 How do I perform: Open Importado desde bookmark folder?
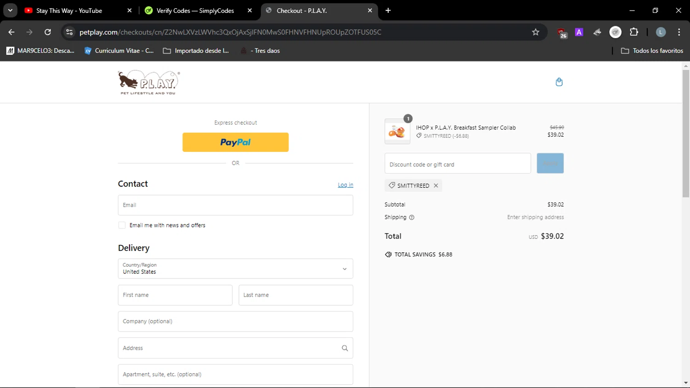[196, 51]
